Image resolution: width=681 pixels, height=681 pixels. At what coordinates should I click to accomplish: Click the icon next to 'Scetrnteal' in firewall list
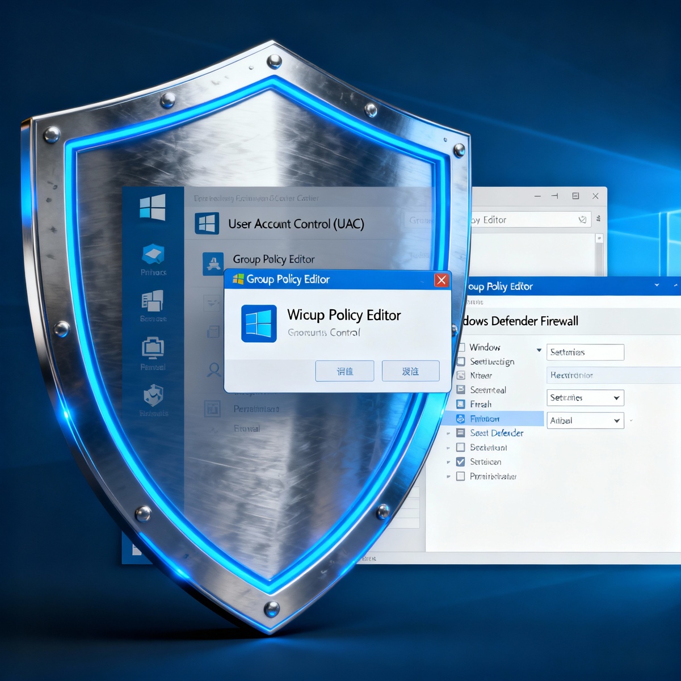coord(461,390)
